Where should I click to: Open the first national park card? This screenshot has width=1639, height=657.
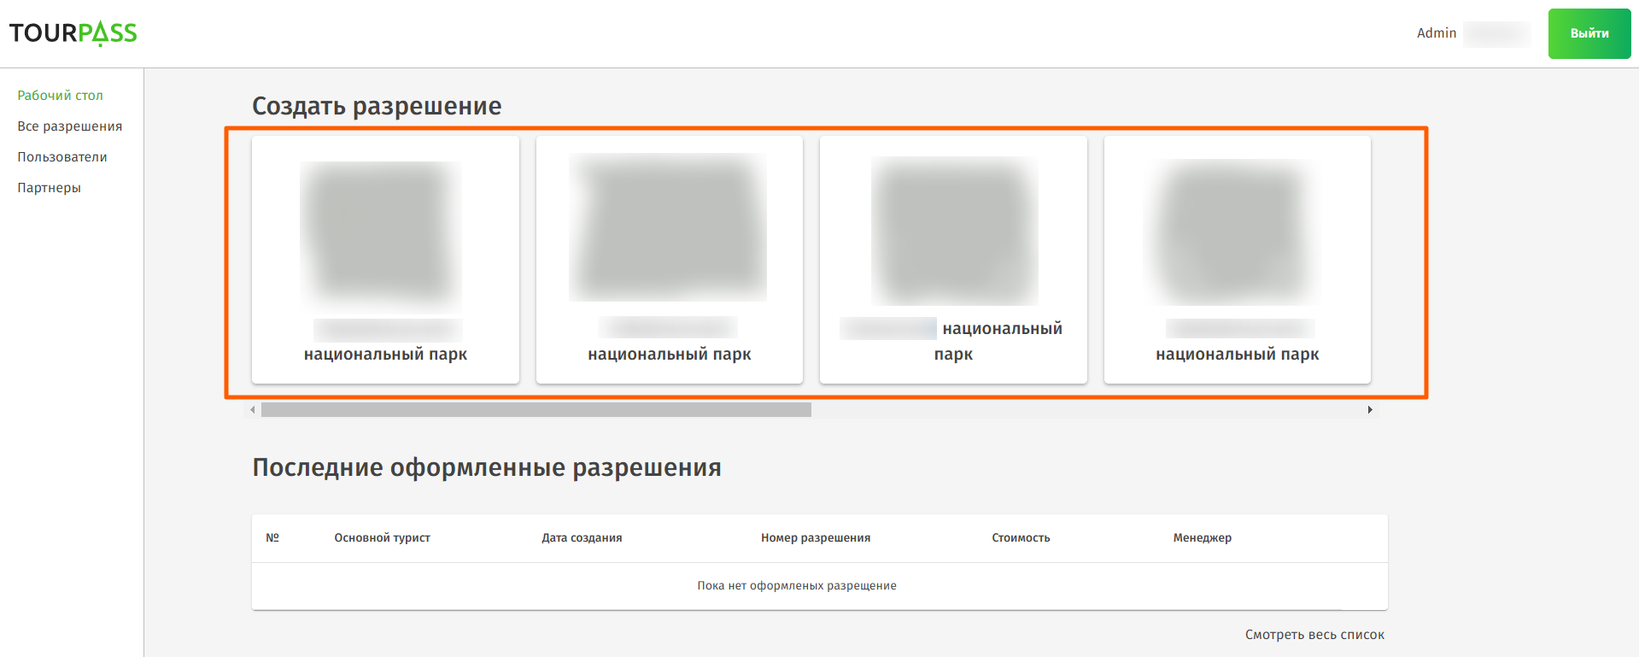385,260
